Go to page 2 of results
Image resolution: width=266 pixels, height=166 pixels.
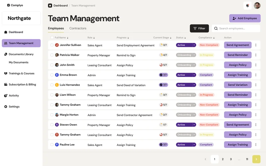click(x=222, y=159)
